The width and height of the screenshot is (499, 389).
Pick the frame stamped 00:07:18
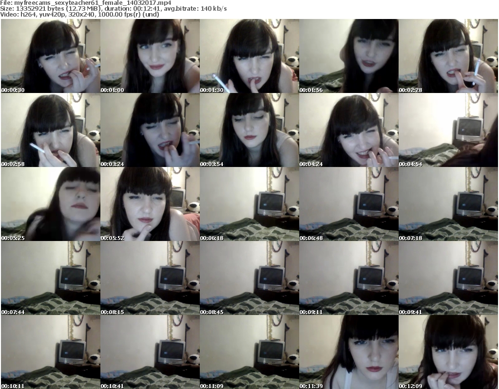click(448, 204)
